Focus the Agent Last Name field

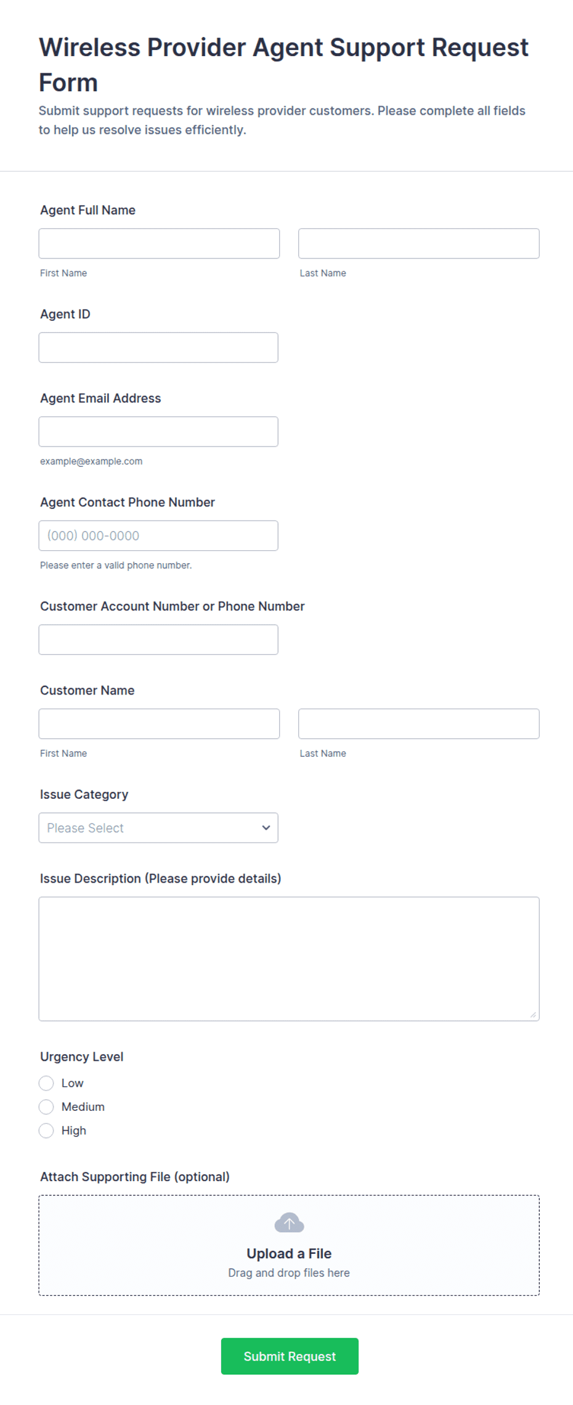point(419,244)
